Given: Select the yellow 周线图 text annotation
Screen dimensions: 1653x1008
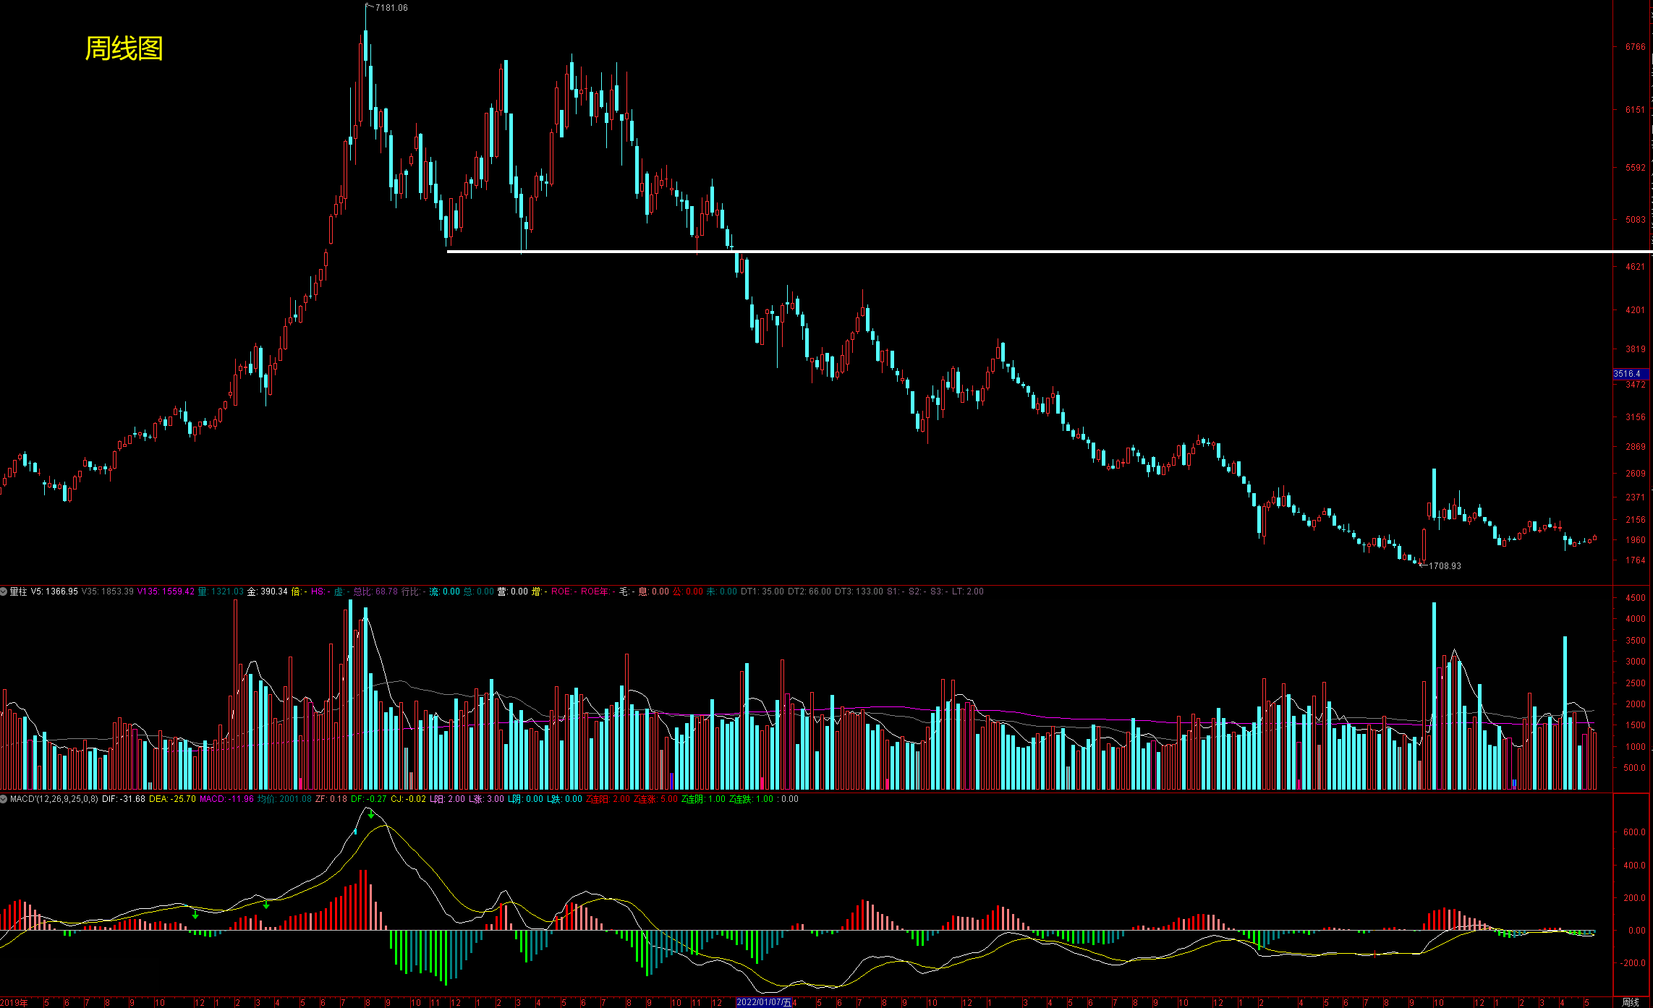Looking at the screenshot, I should (124, 48).
